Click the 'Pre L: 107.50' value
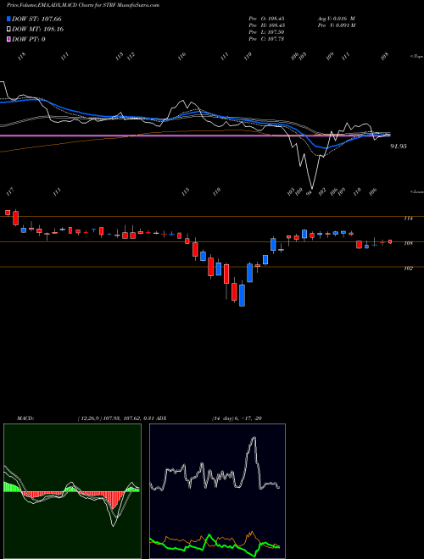The image size is (424, 559). click(x=266, y=32)
